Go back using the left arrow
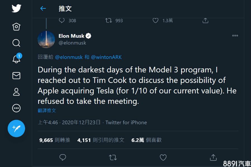Screen dimensions: 251x167 [x=43, y=9]
